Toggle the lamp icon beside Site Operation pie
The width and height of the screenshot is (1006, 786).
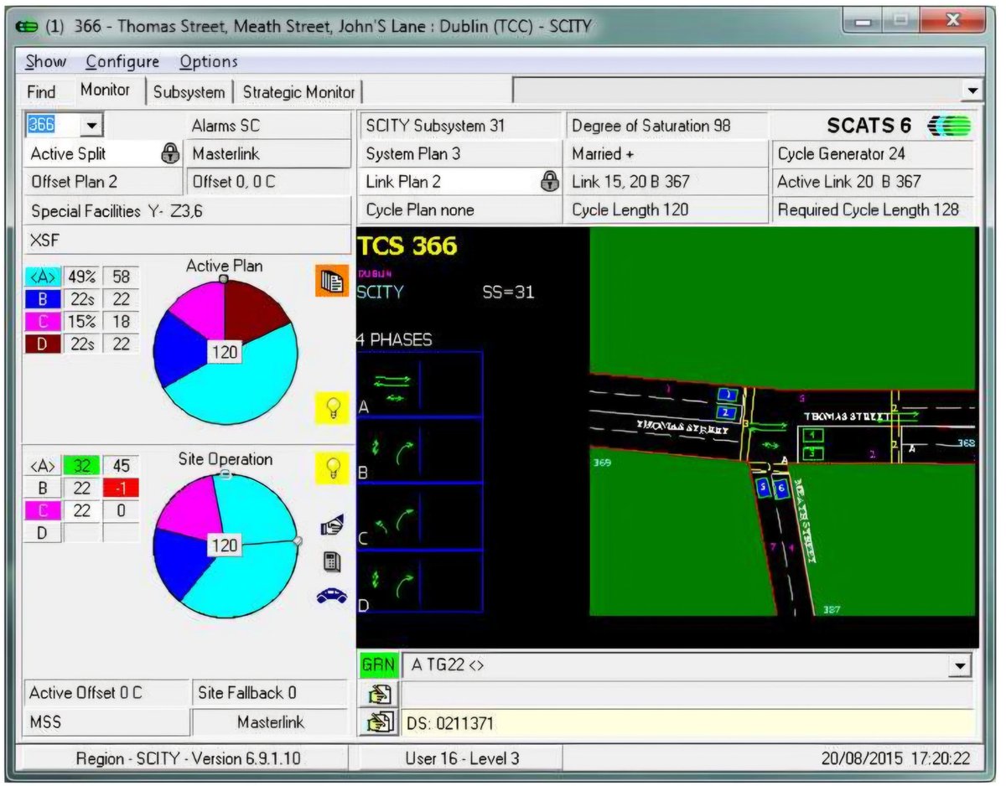click(x=332, y=469)
